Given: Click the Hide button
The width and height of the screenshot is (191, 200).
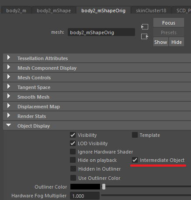Looking at the screenshot, I should point(177,42).
